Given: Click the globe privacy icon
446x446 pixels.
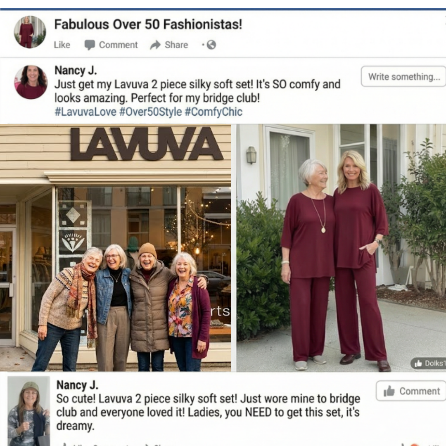Looking at the screenshot, I should tap(211, 45).
